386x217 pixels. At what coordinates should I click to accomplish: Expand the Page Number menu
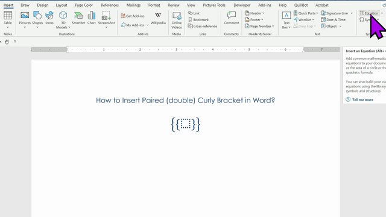click(260, 26)
